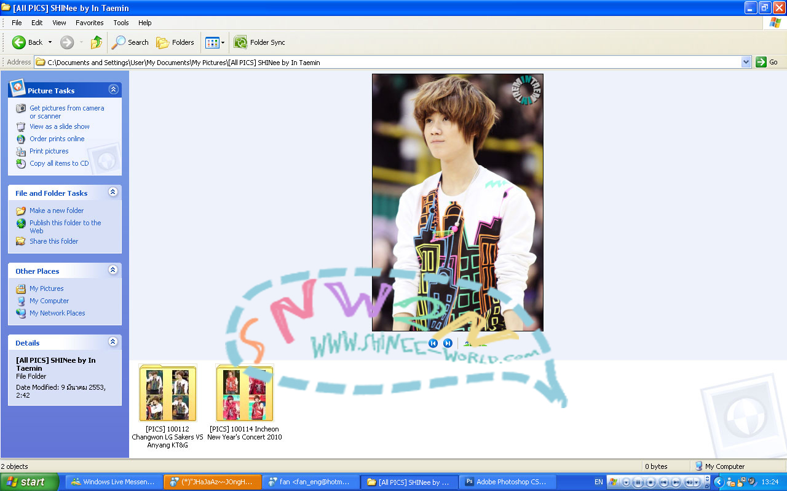
Task: Choose Publish this folder to the Web
Action: [x=65, y=226]
